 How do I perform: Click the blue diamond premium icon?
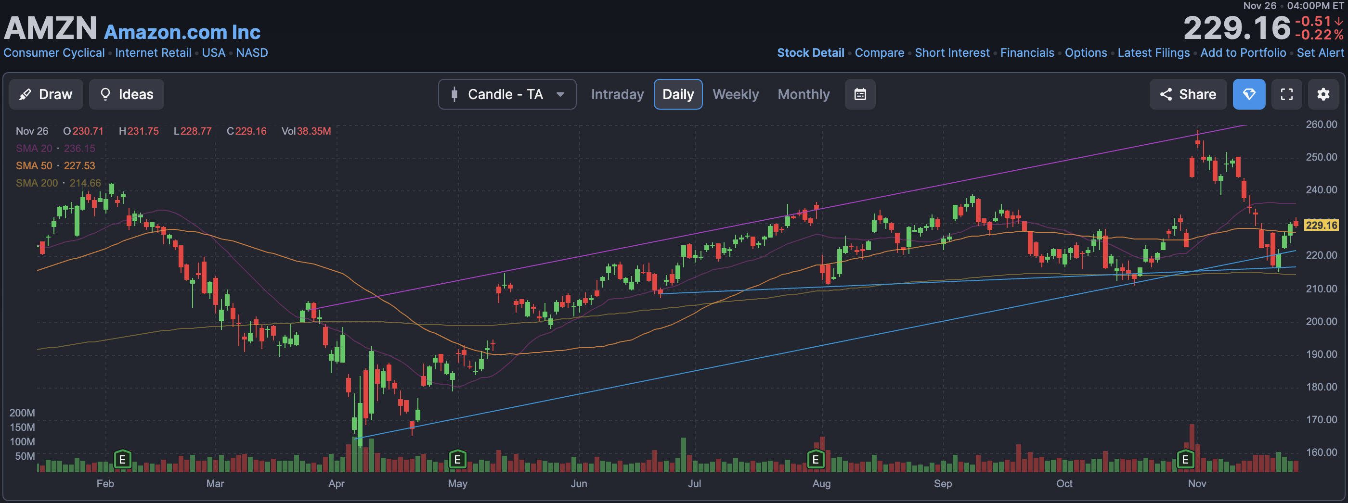(x=1248, y=94)
